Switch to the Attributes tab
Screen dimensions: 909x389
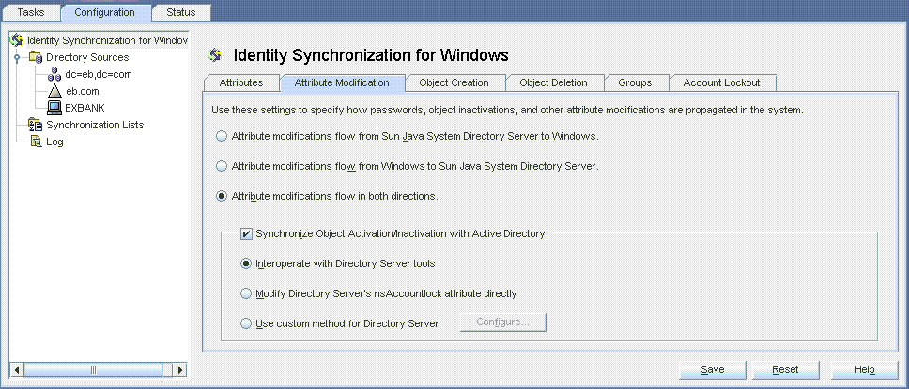241,82
